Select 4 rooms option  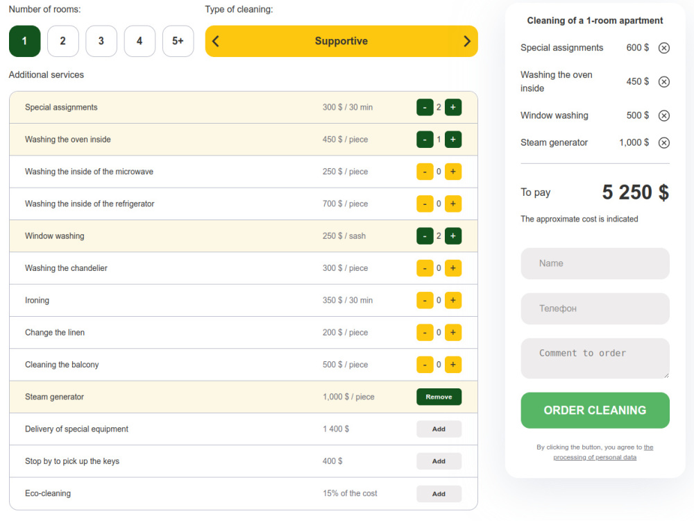(x=139, y=41)
